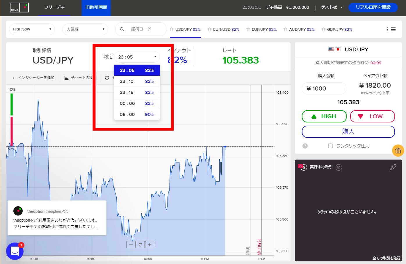Open the orange gift icon

[398, 151]
